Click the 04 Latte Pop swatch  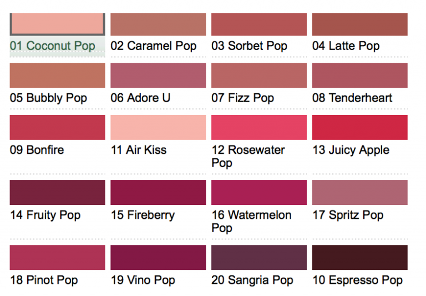[x=359, y=24]
